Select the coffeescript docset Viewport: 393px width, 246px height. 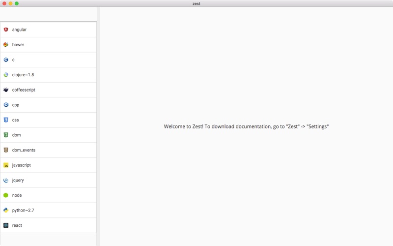(48, 90)
